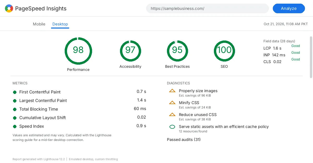Click the 0.7 s First Contentful Paint value
This screenshot has height=163, width=313.
(x=141, y=92)
